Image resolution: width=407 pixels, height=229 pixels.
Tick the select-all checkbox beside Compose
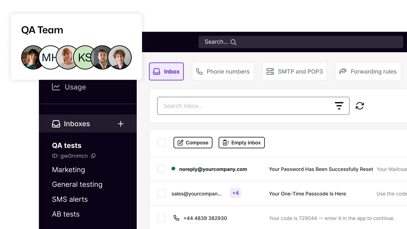[161, 143]
